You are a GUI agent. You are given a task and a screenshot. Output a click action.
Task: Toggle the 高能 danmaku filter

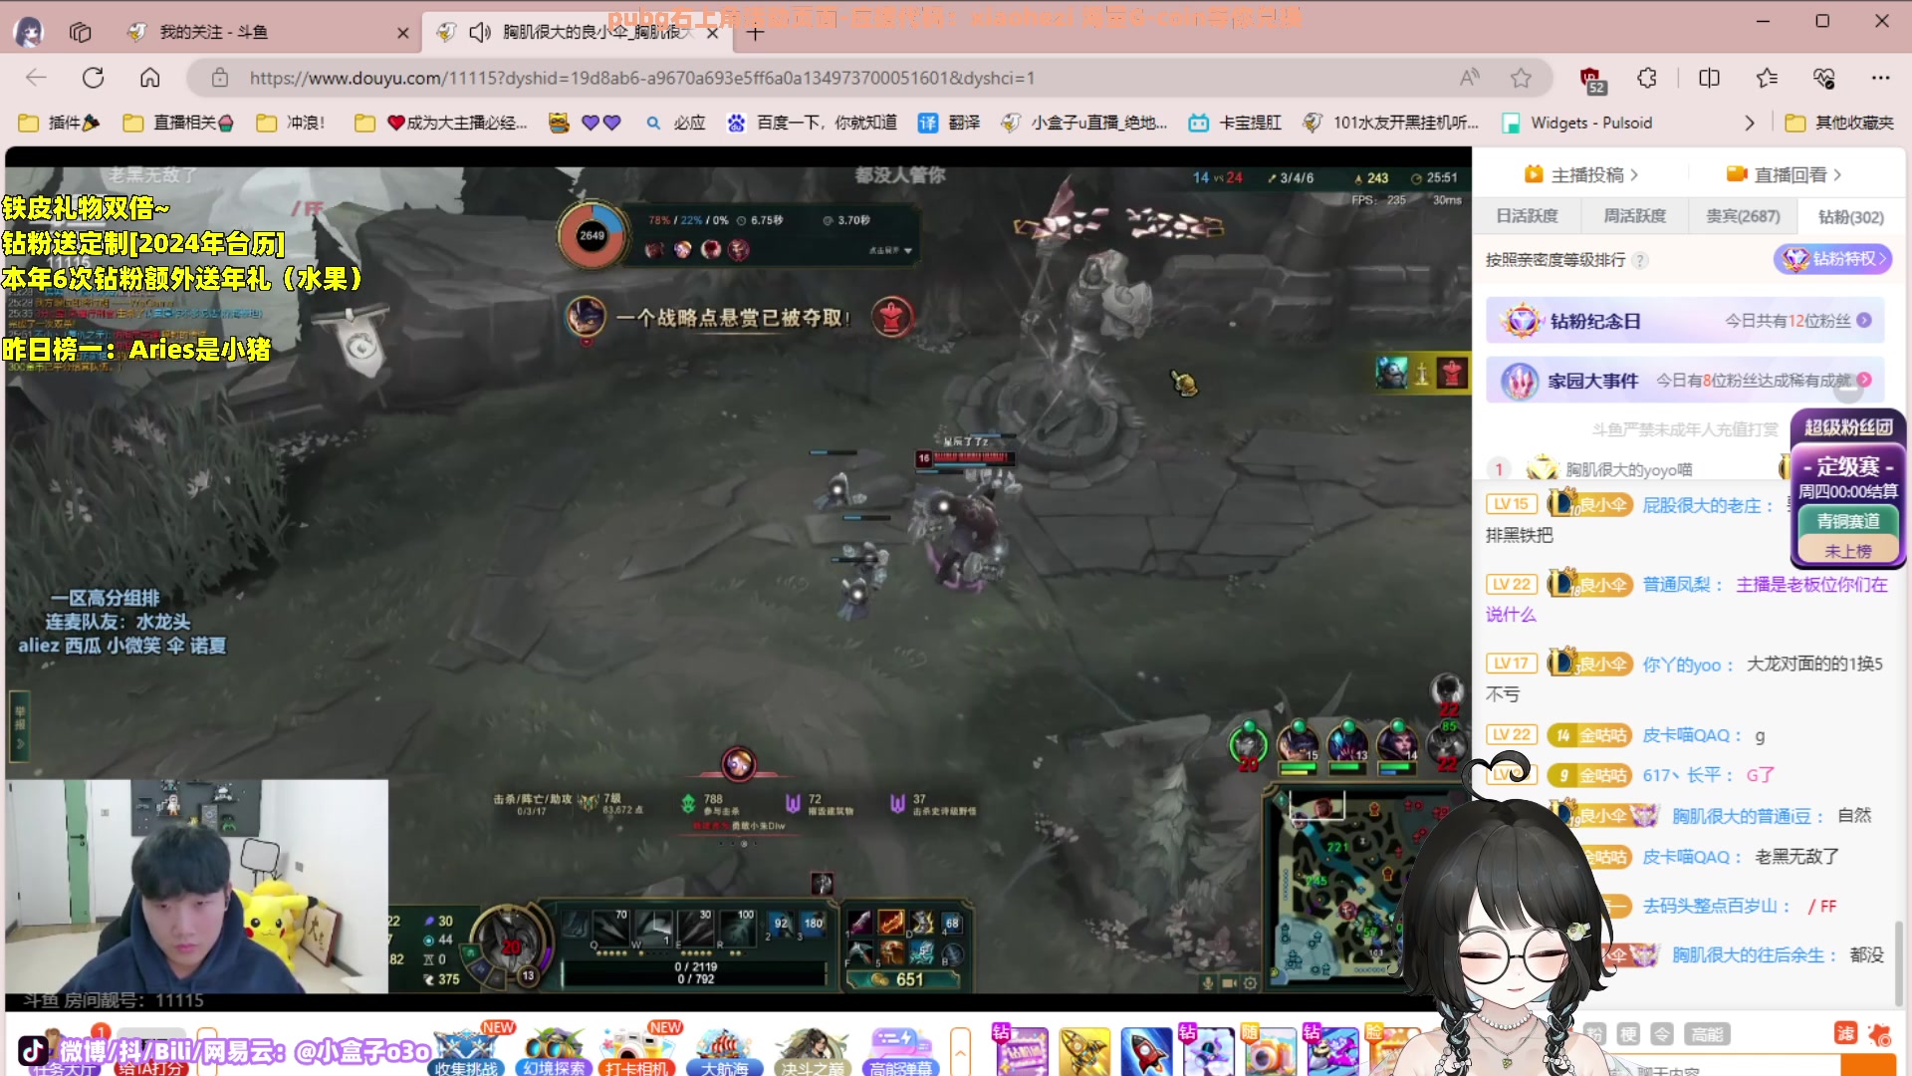point(1707,1034)
